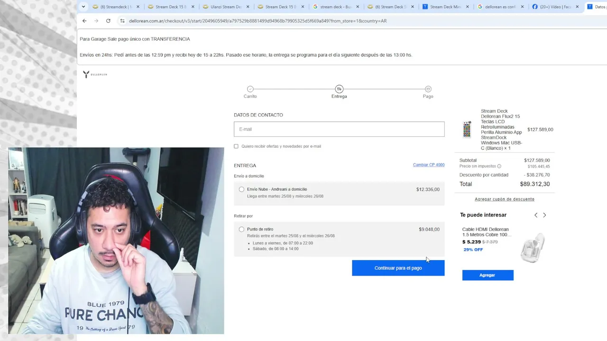Select the Datos tab
607x341 pixels.
(x=596, y=7)
